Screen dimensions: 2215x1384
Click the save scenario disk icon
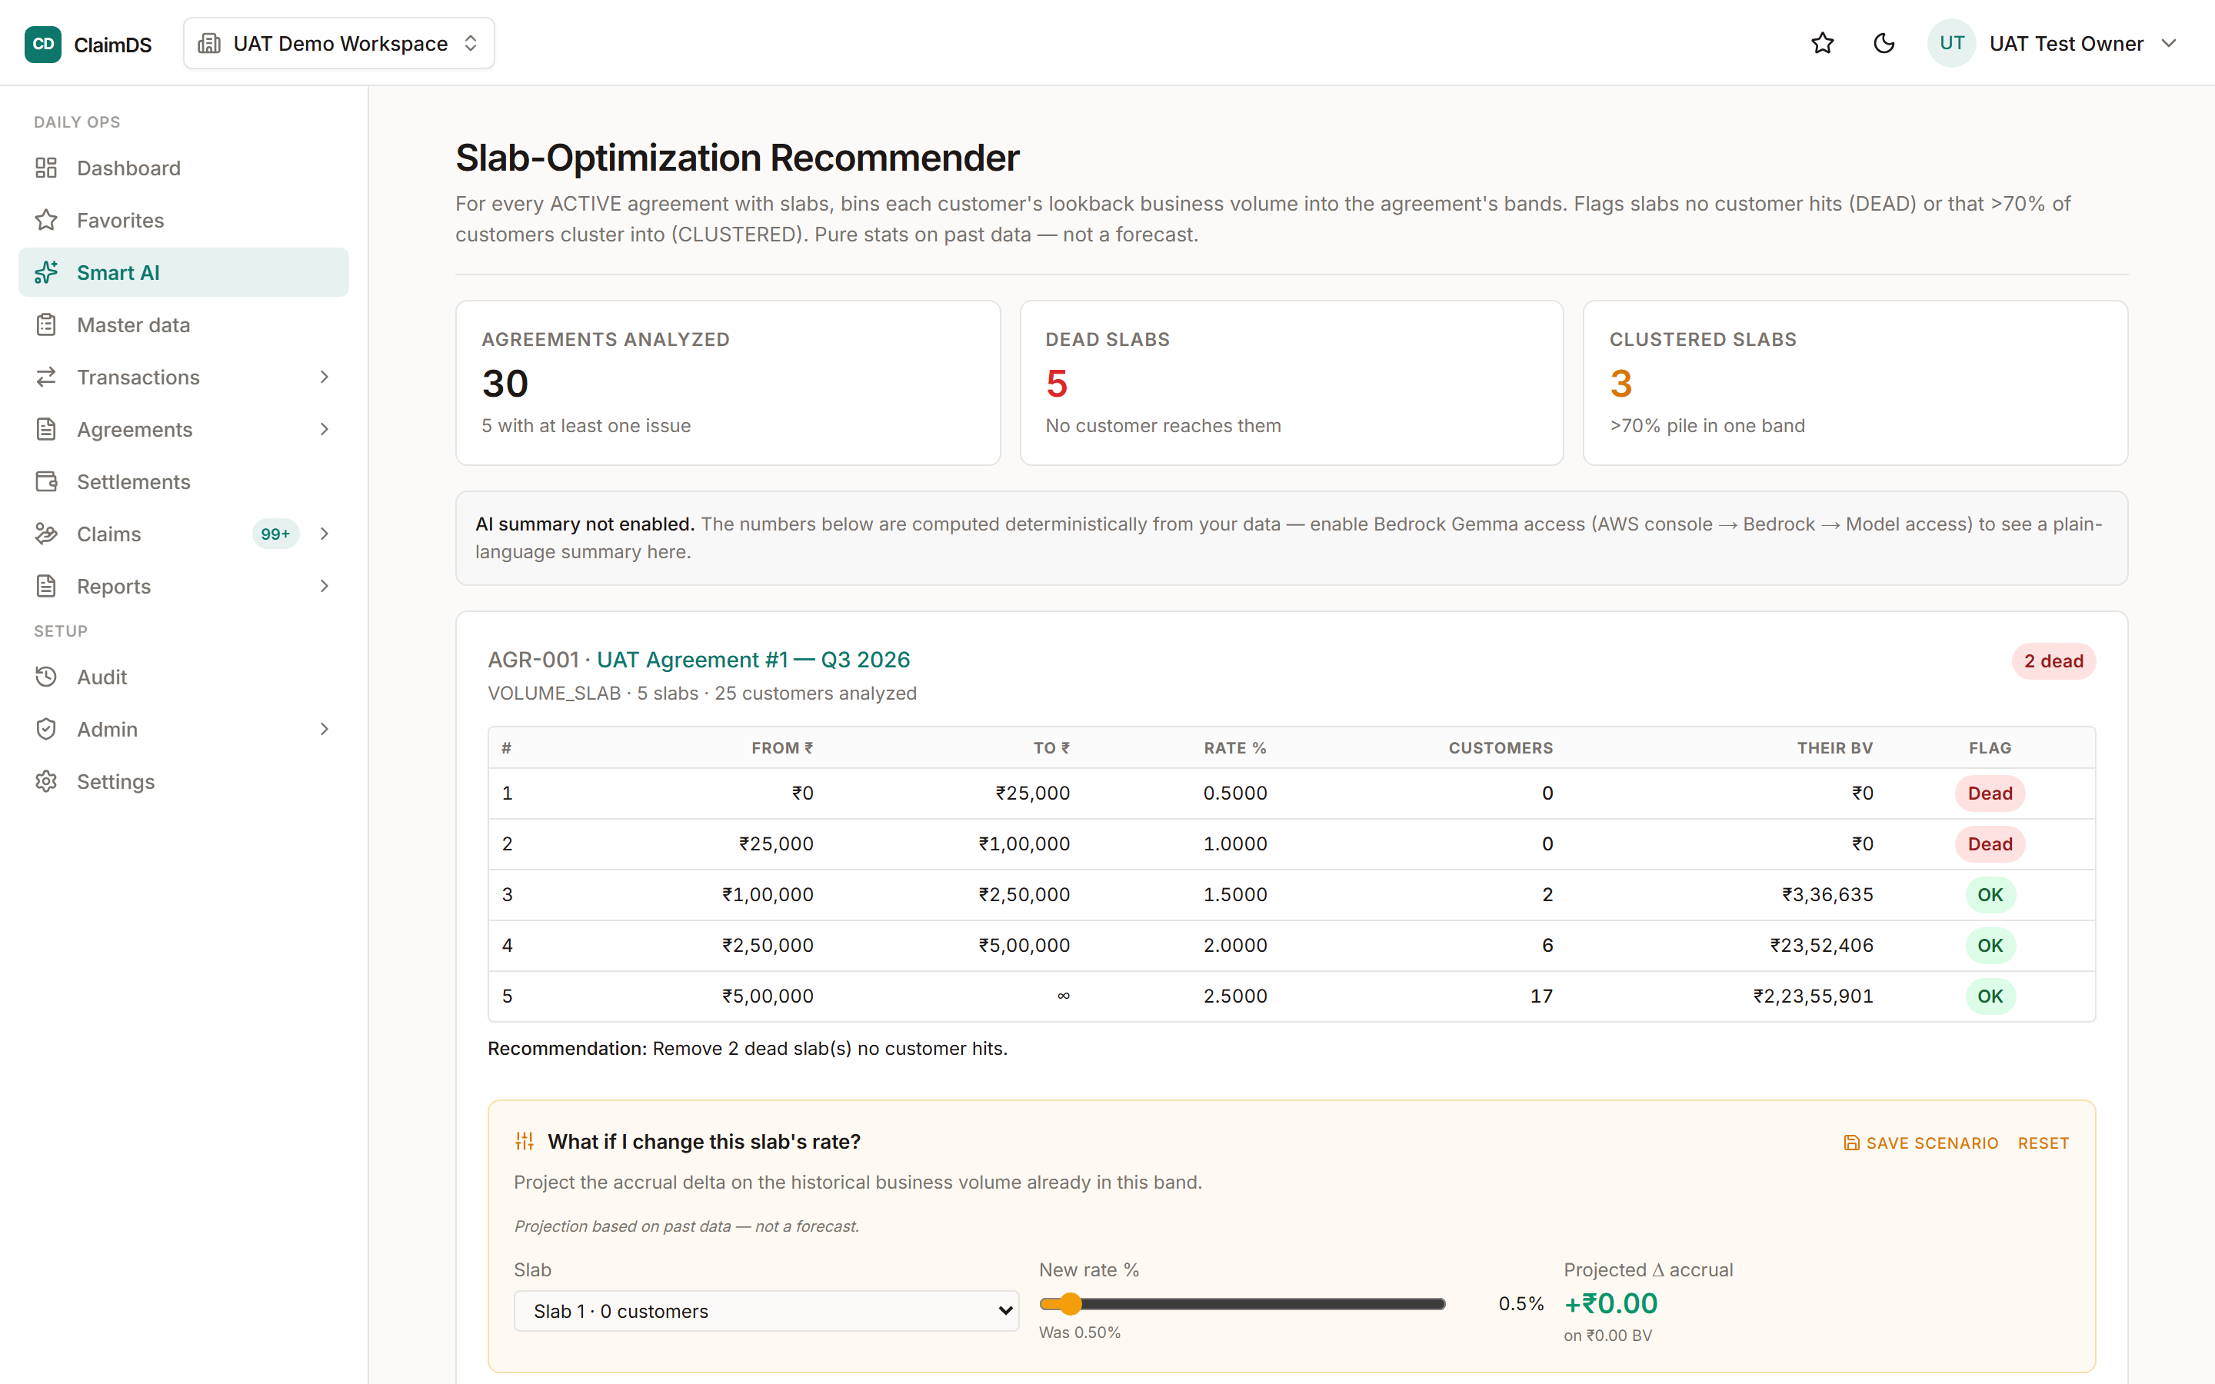coord(1850,1143)
